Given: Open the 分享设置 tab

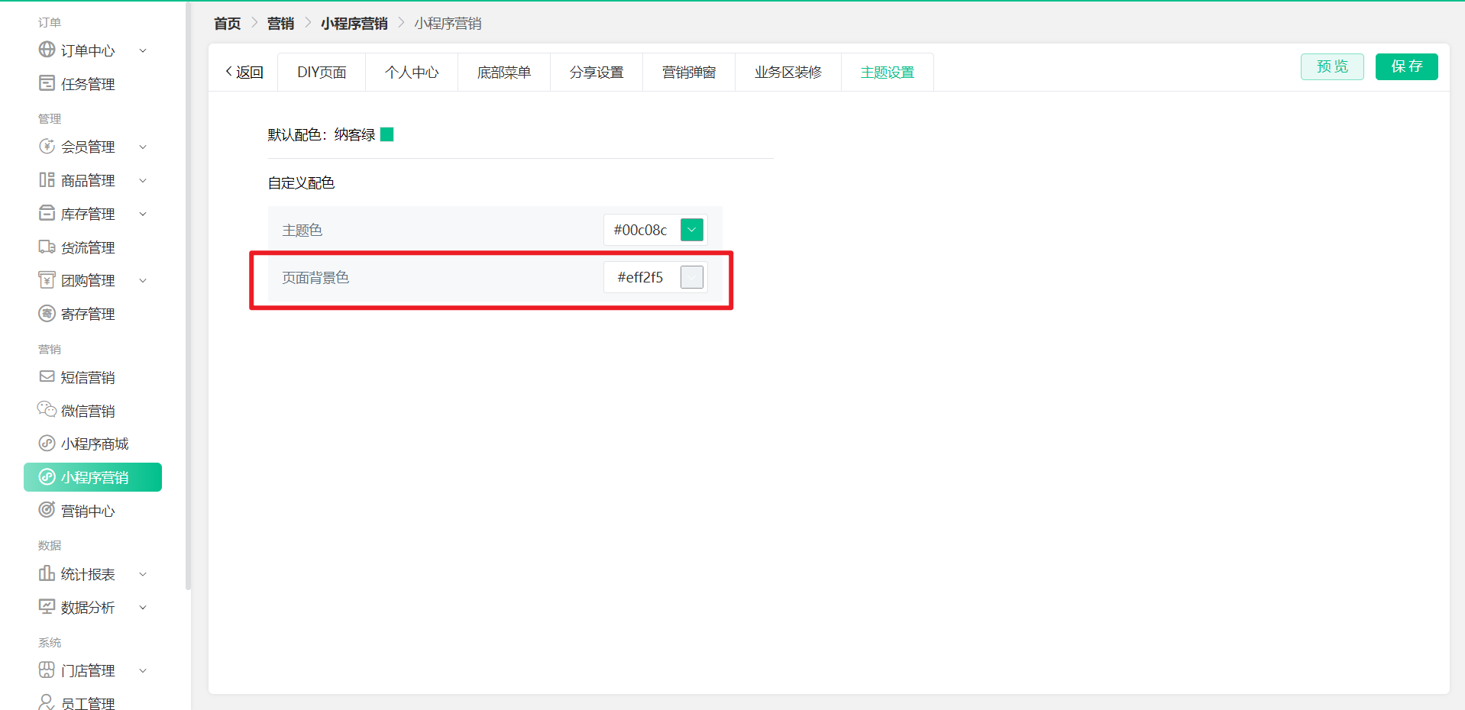Looking at the screenshot, I should click(x=597, y=72).
